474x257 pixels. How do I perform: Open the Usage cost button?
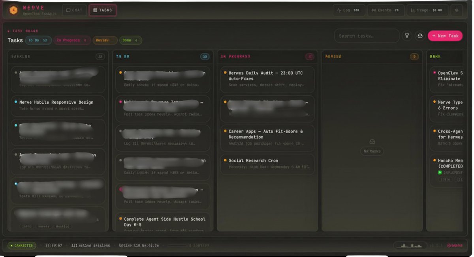pos(427,10)
